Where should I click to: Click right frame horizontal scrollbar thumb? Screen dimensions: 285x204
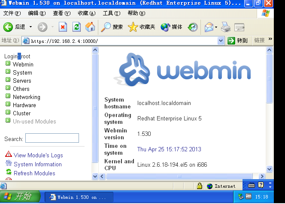tap(179, 176)
